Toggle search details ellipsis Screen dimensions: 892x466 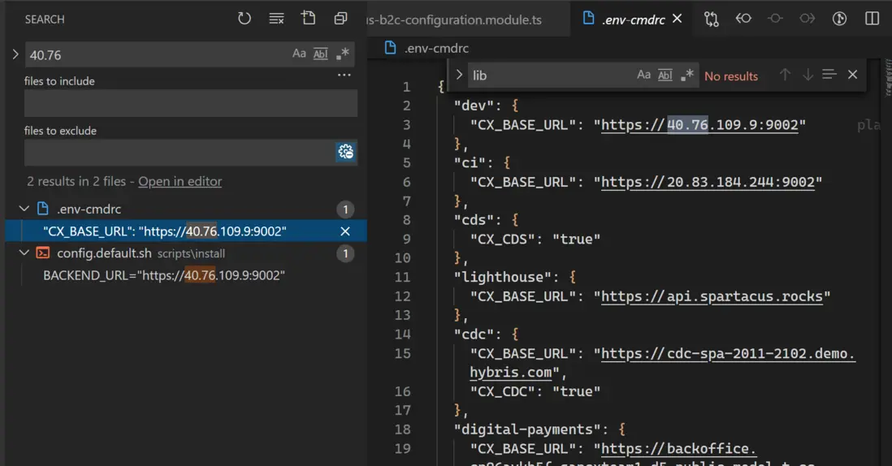(x=344, y=75)
